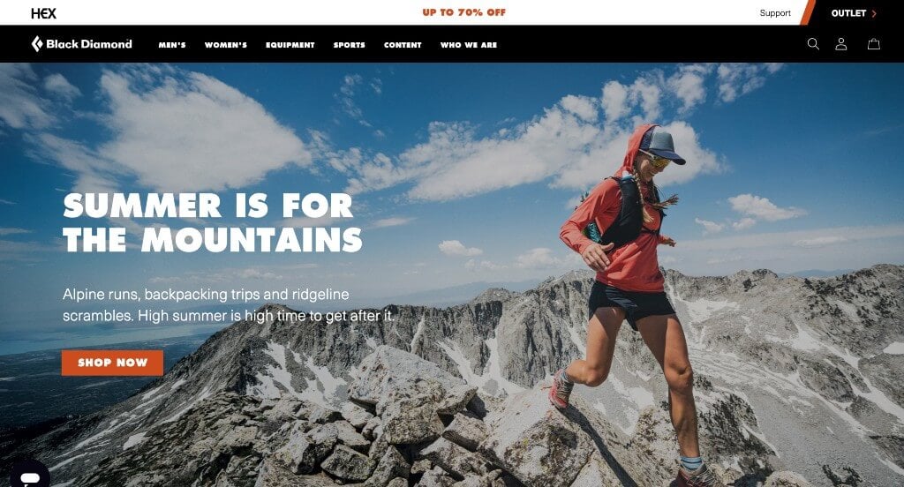The height and width of the screenshot is (487, 904).
Task: Open the Support link
Action: 775,12
